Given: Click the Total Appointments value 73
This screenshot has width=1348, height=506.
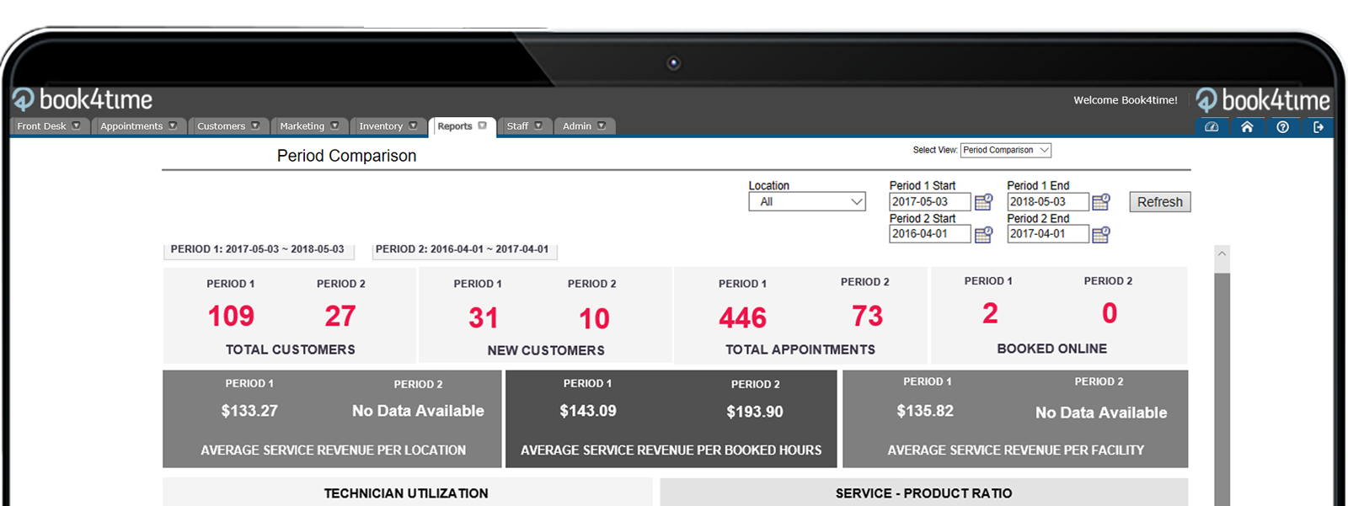Looking at the screenshot, I should pyautogui.click(x=868, y=317).
